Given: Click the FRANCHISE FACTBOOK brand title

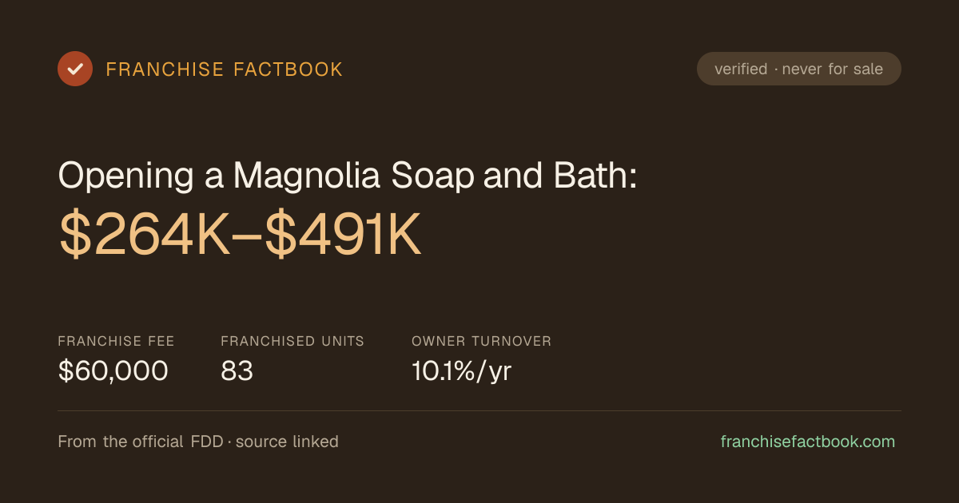Looking at the screenshot, I should 225,69.
